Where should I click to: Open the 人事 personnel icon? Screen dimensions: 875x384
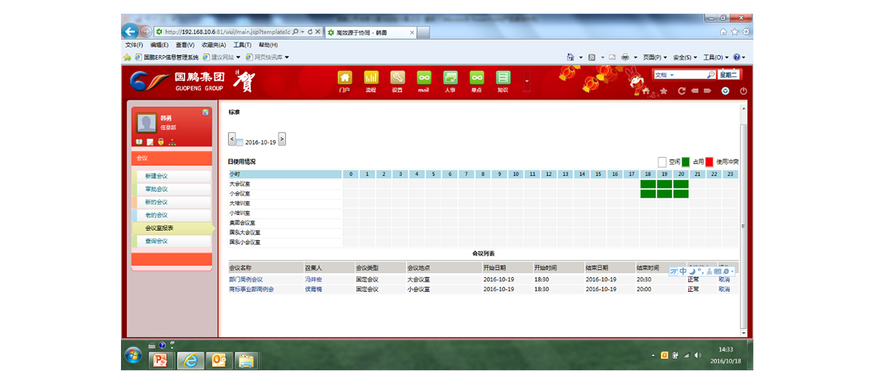(450, 78)
